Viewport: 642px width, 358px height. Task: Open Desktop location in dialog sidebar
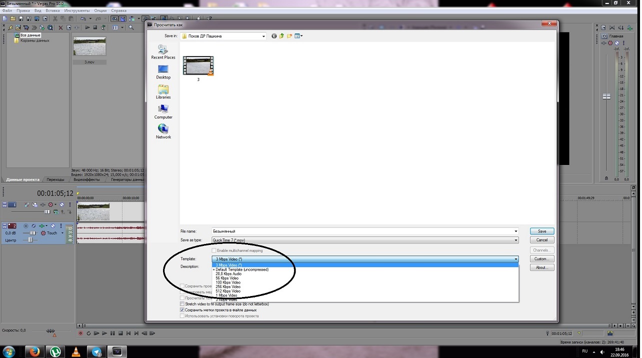(163, 72)
